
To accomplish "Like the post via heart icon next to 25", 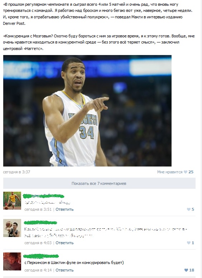I will coord(186,172).
